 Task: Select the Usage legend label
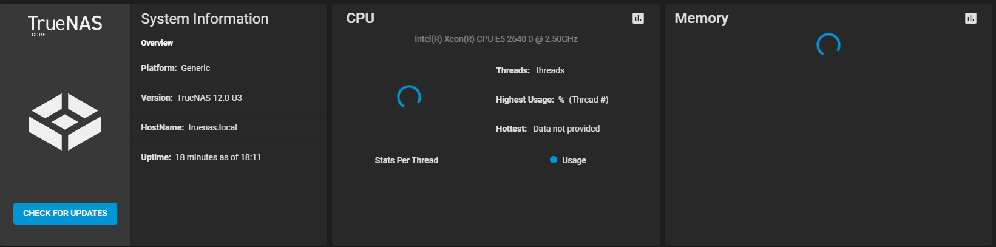(x=574, y=160)
